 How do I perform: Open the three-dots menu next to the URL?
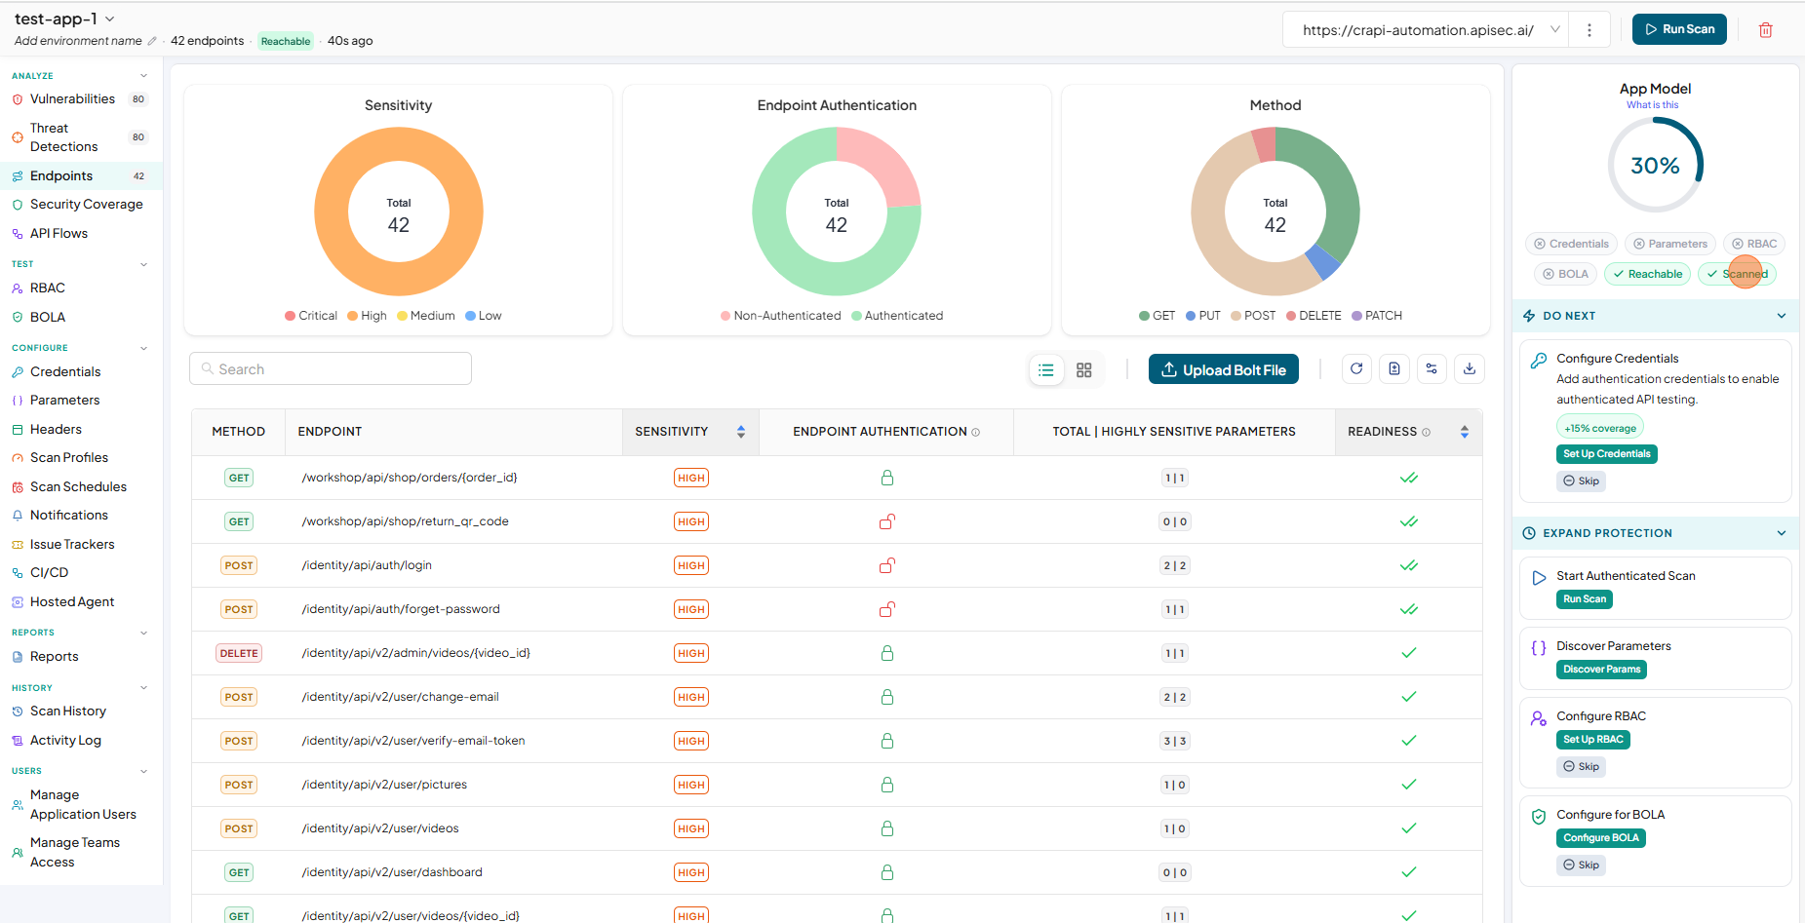(x=1589, y=30)
